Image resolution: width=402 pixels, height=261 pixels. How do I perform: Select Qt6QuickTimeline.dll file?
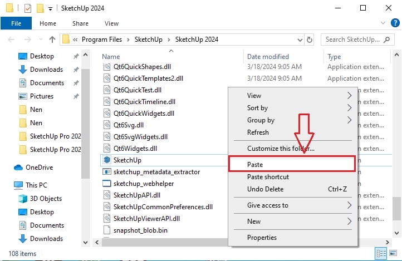tap(144, 102)
